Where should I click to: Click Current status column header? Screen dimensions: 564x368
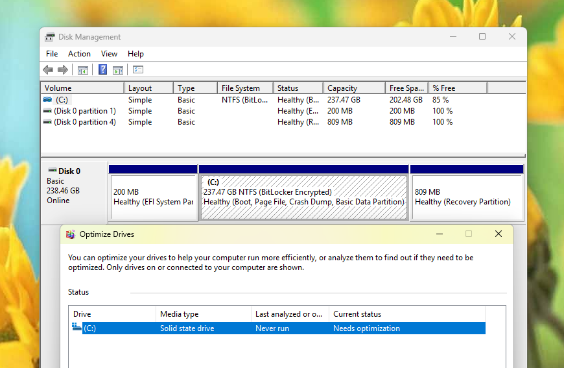407,314
